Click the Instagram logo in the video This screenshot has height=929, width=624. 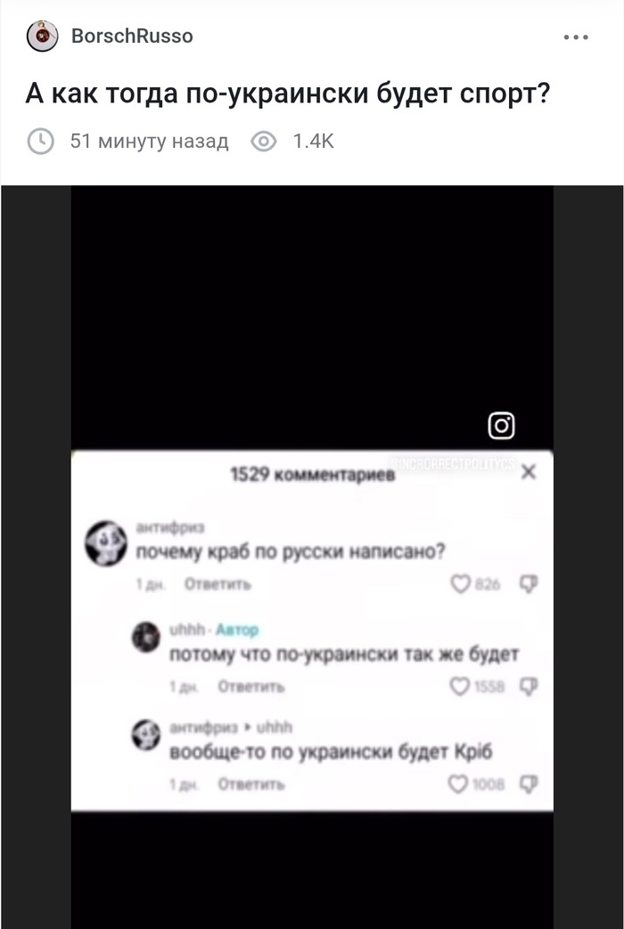pos(501,426)
